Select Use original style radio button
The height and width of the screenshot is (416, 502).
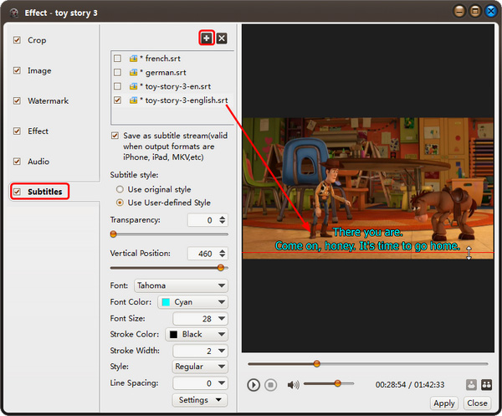pos(120,189)
